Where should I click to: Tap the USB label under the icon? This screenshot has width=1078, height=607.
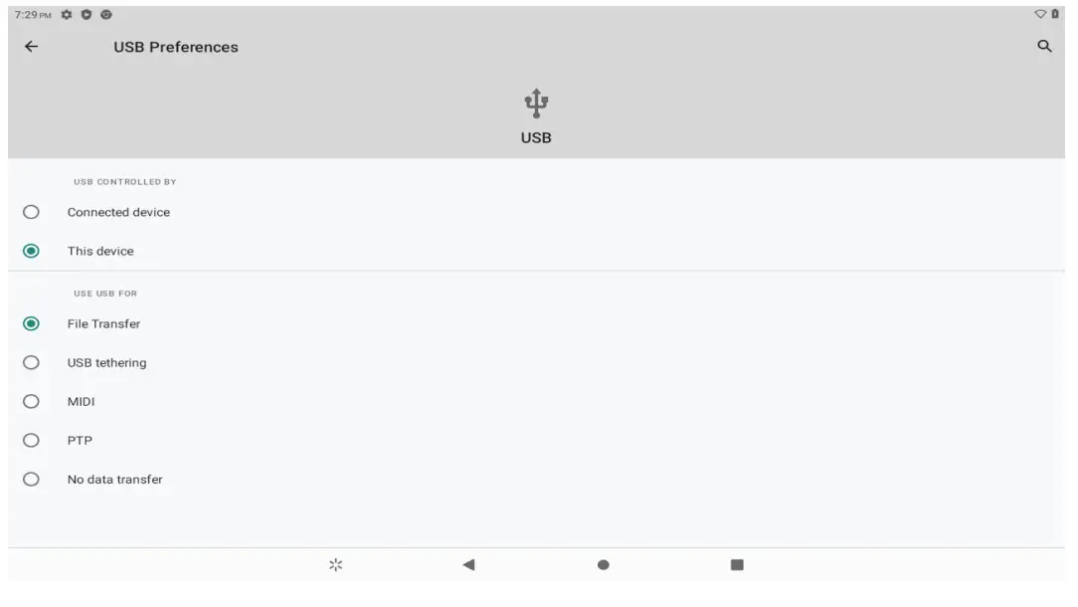(x=536, y=138)
